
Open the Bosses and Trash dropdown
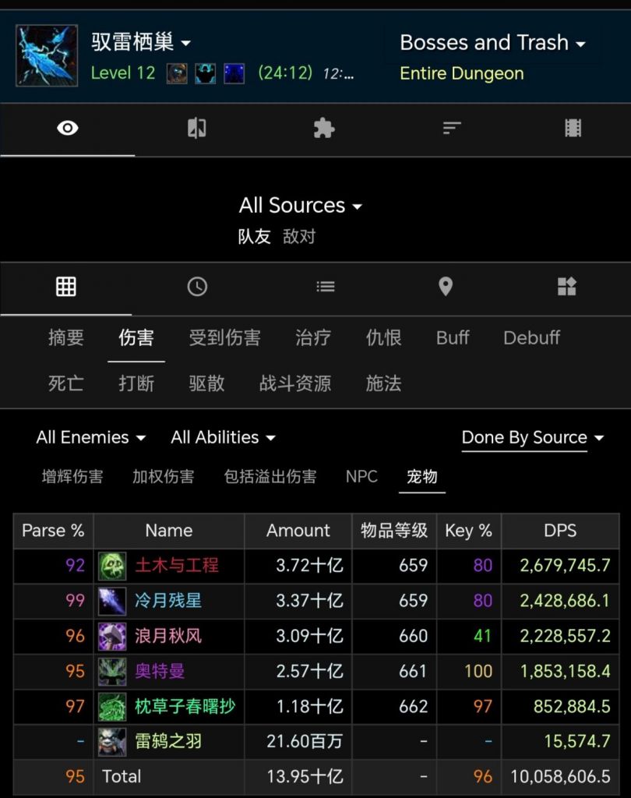[x=492, y=43]
